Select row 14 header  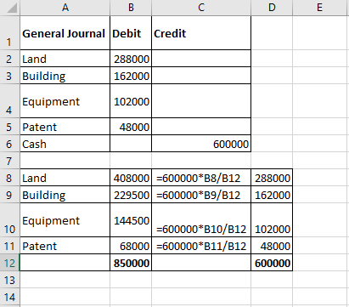[x=10, y=297]
